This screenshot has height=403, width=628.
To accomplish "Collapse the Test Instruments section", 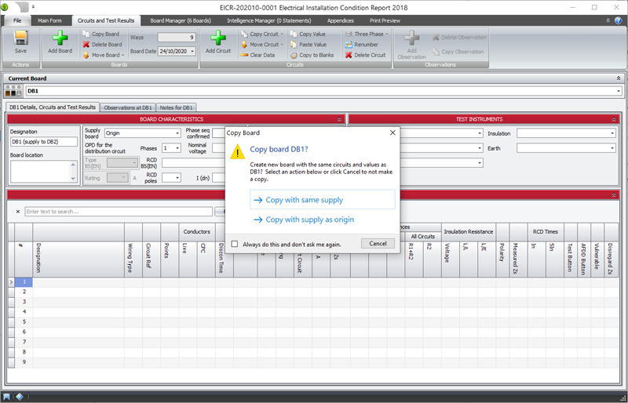I will point(614,119).
